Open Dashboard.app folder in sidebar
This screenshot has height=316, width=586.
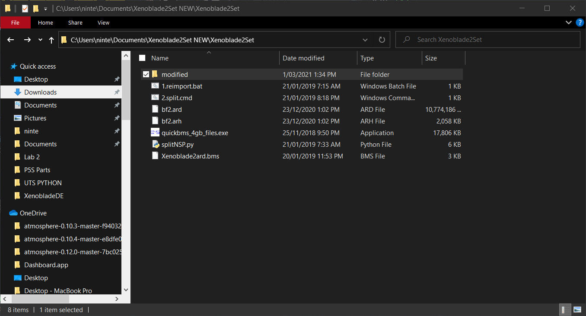pos(46,265)
